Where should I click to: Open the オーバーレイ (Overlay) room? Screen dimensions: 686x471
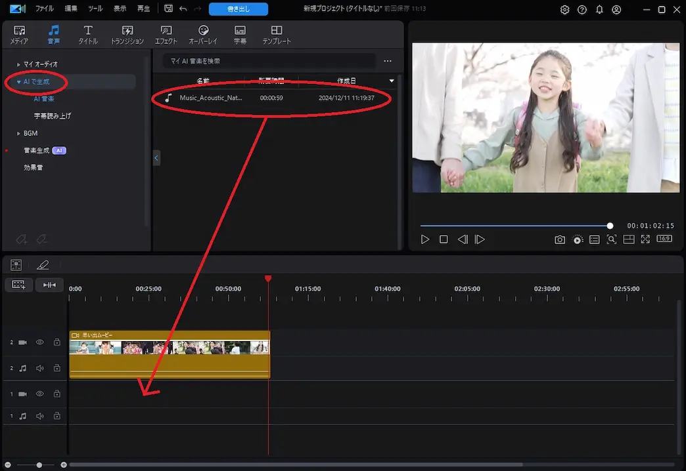(203, 35)
